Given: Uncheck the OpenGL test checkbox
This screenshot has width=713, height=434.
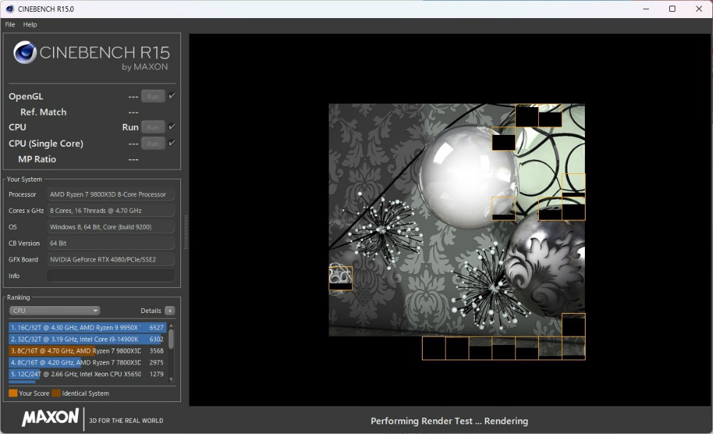Looking at the screenshot, I should [172, 96].
